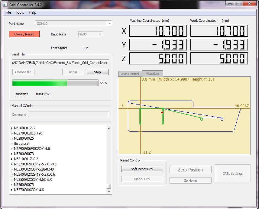Click the Last State value Run
The image size is (259, 209).
click(86, 48)
